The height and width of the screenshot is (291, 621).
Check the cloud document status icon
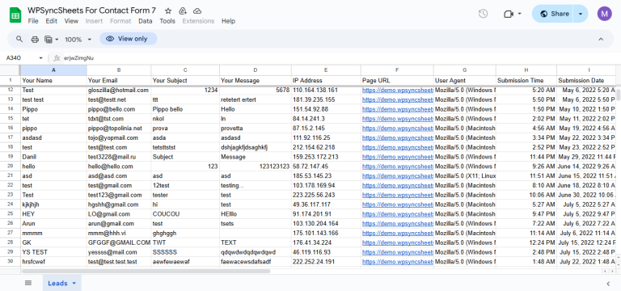coord(196,11)
